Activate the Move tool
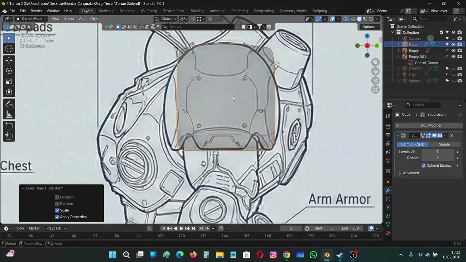This screenshot has width=466, height=262. pyautogui.click(x=9, y=60)
